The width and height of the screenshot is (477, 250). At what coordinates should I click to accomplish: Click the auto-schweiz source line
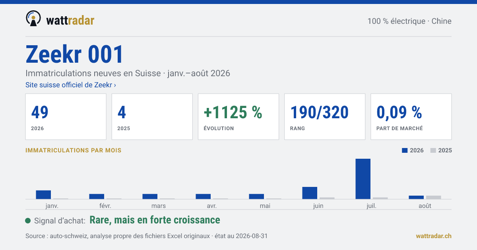pyautogui.click(x=147, y=236)
